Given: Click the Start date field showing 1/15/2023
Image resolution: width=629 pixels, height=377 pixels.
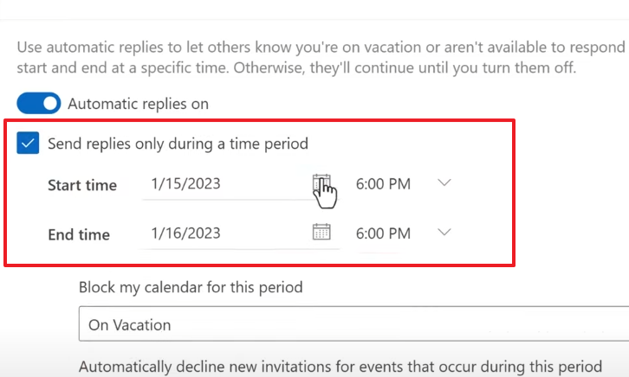Looking at the screenshot, I should (x=227, y=184).
